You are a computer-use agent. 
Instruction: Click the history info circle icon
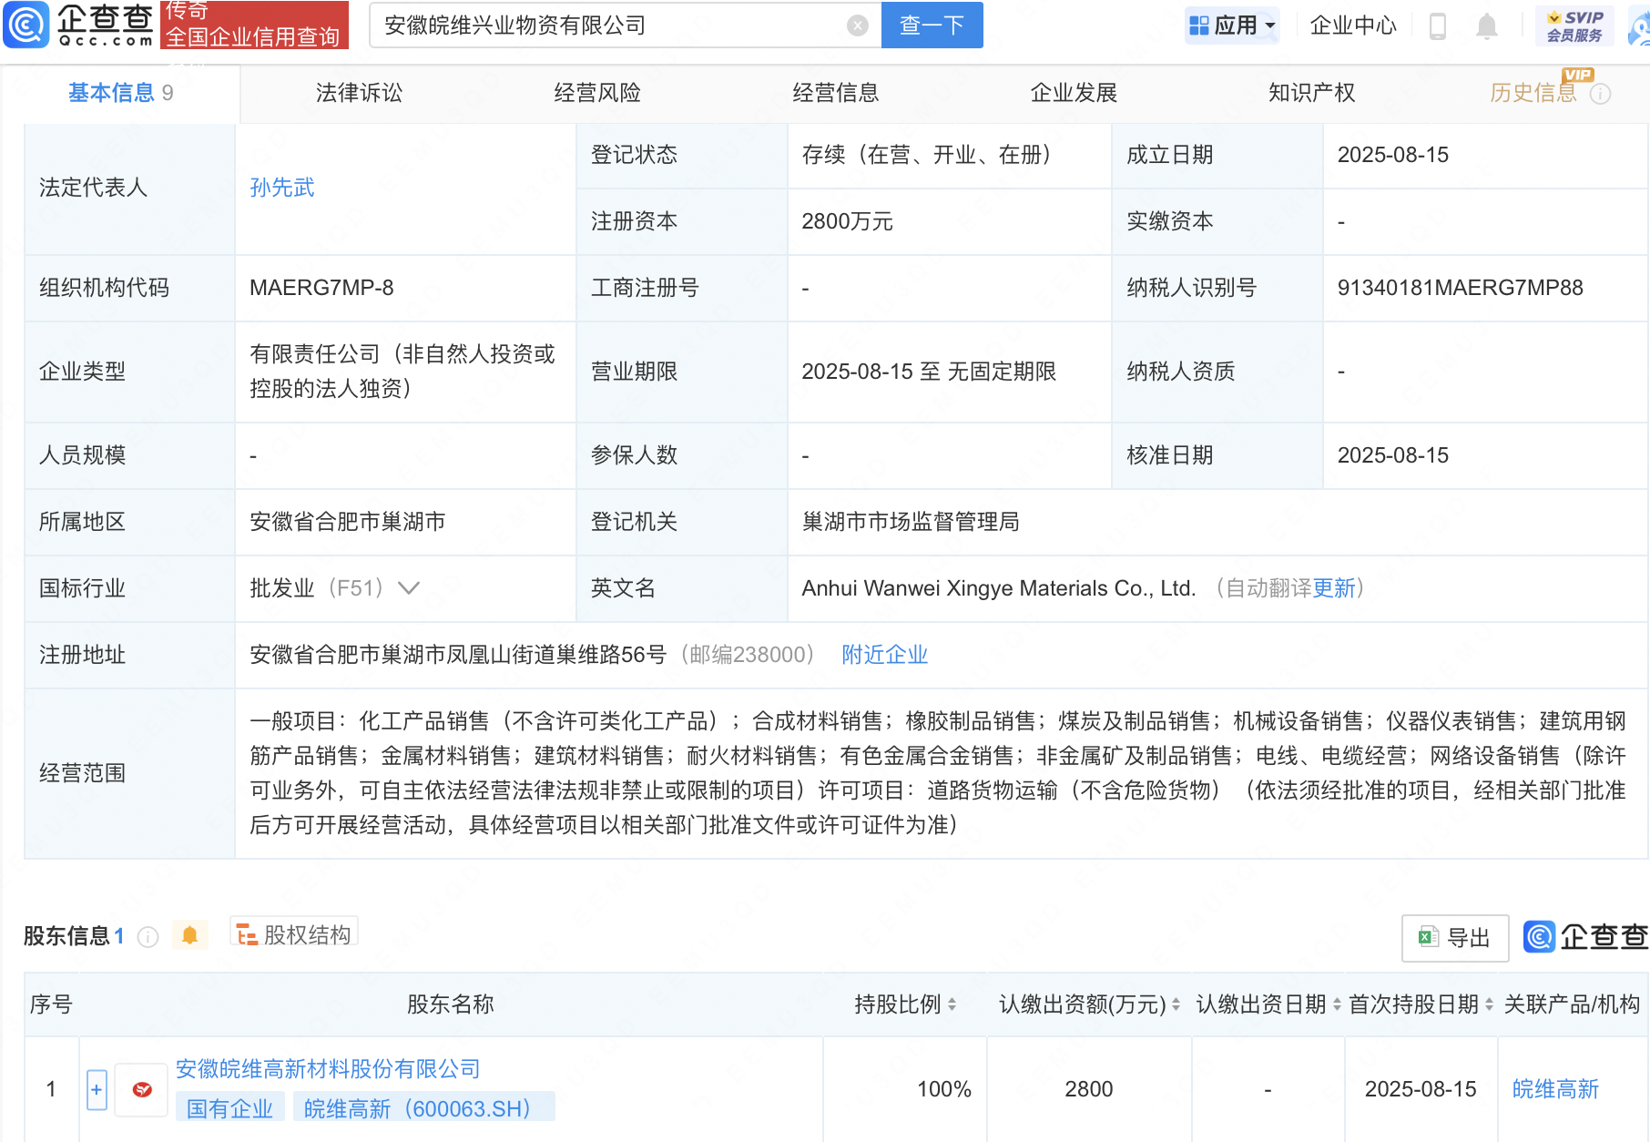[1601, 94]
